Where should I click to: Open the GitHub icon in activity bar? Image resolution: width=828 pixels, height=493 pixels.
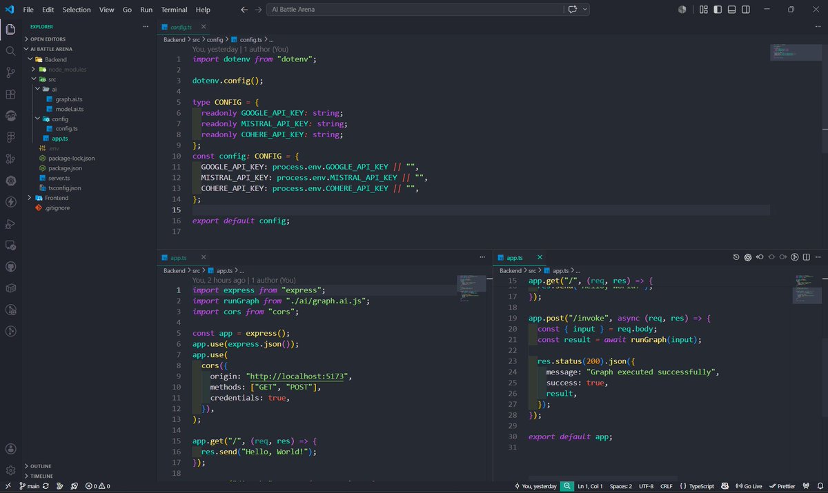pyautogui.click(x=10, y=266)
